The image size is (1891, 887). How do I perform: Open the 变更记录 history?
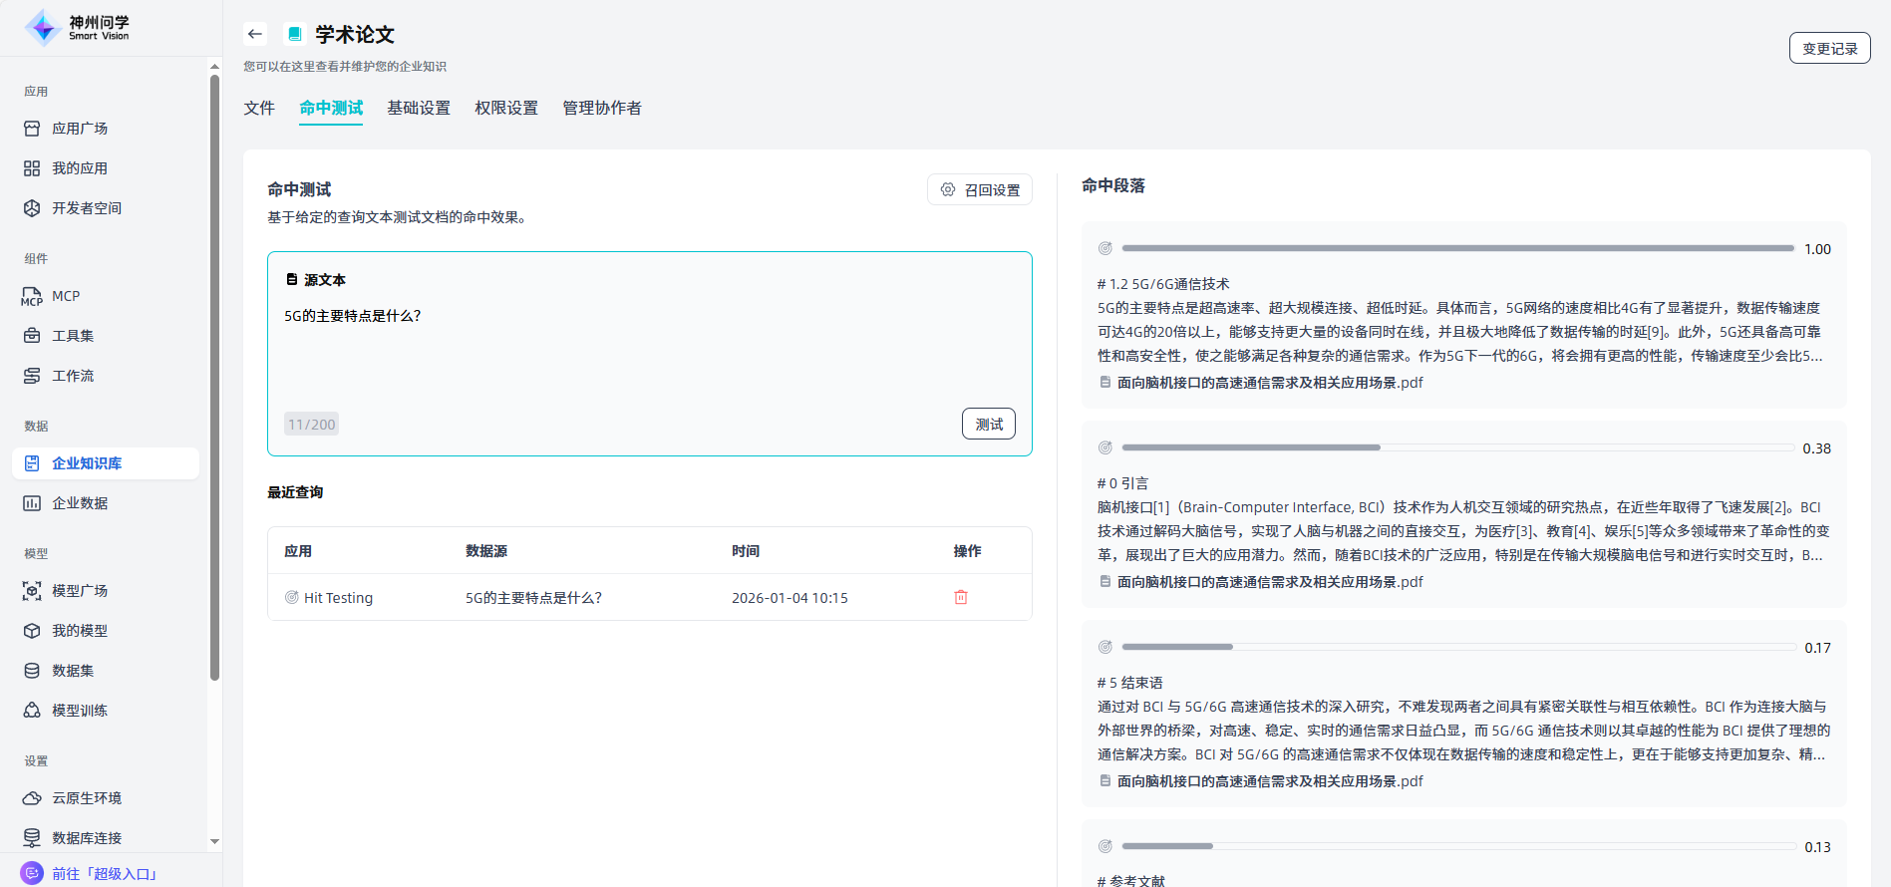pos(1829,48)
